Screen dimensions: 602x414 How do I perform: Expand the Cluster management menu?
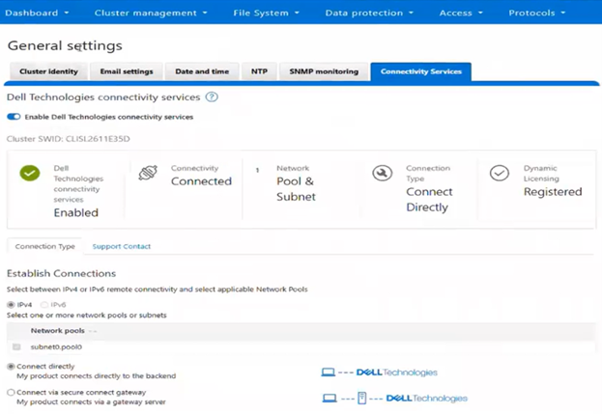(151, 14)
